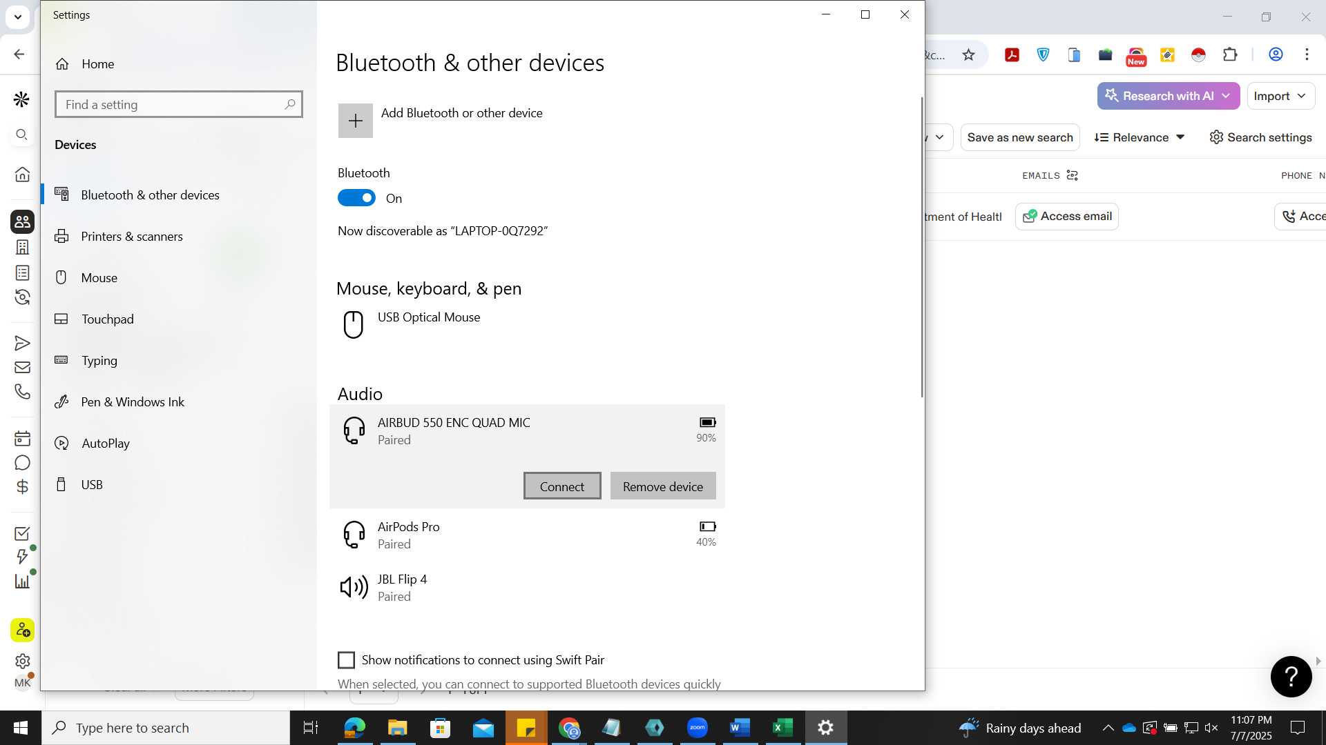
Task: Click Remove device for AIRBUD 550
Action: (663, 486)
